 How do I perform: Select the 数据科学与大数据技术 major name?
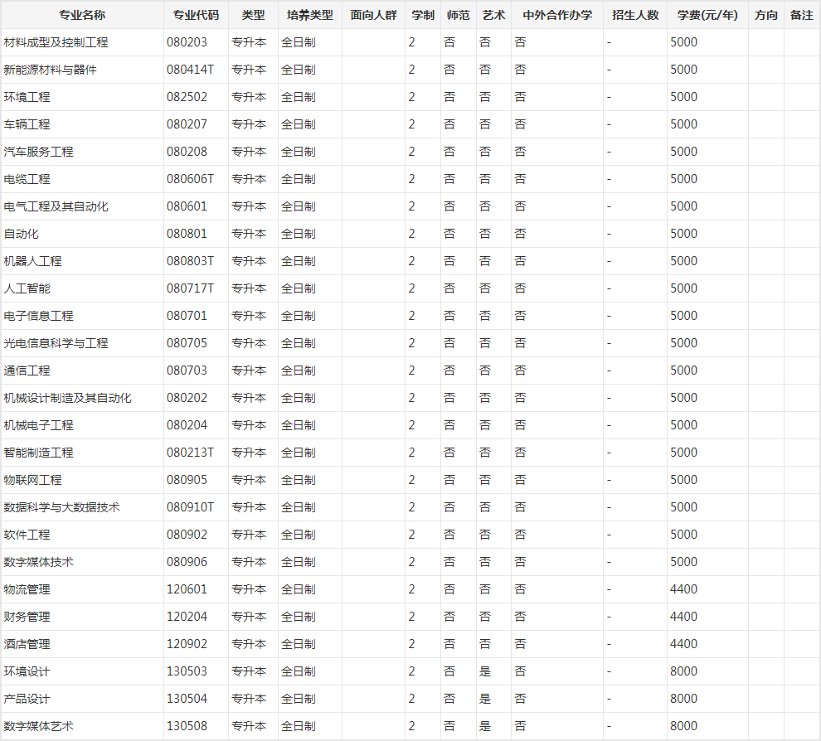click(x=62, y=507)
